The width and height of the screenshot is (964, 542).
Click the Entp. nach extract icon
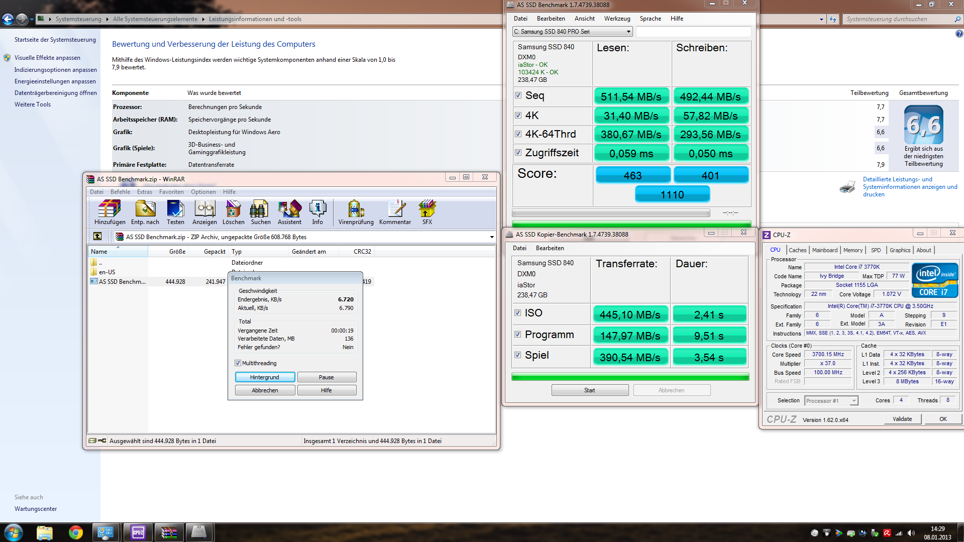[145, 212]
